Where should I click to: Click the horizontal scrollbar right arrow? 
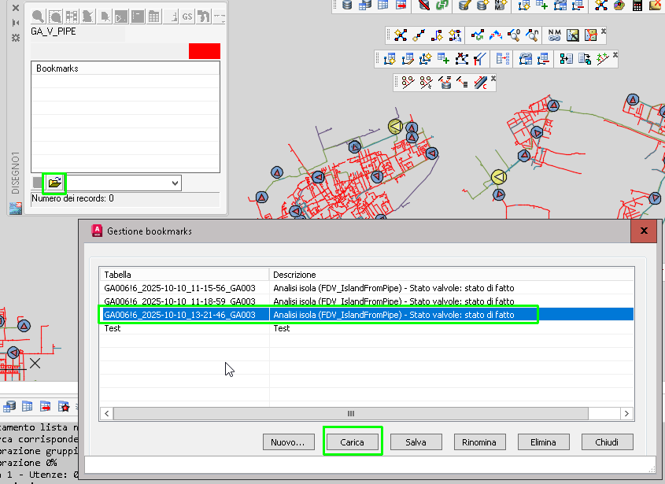626,414
